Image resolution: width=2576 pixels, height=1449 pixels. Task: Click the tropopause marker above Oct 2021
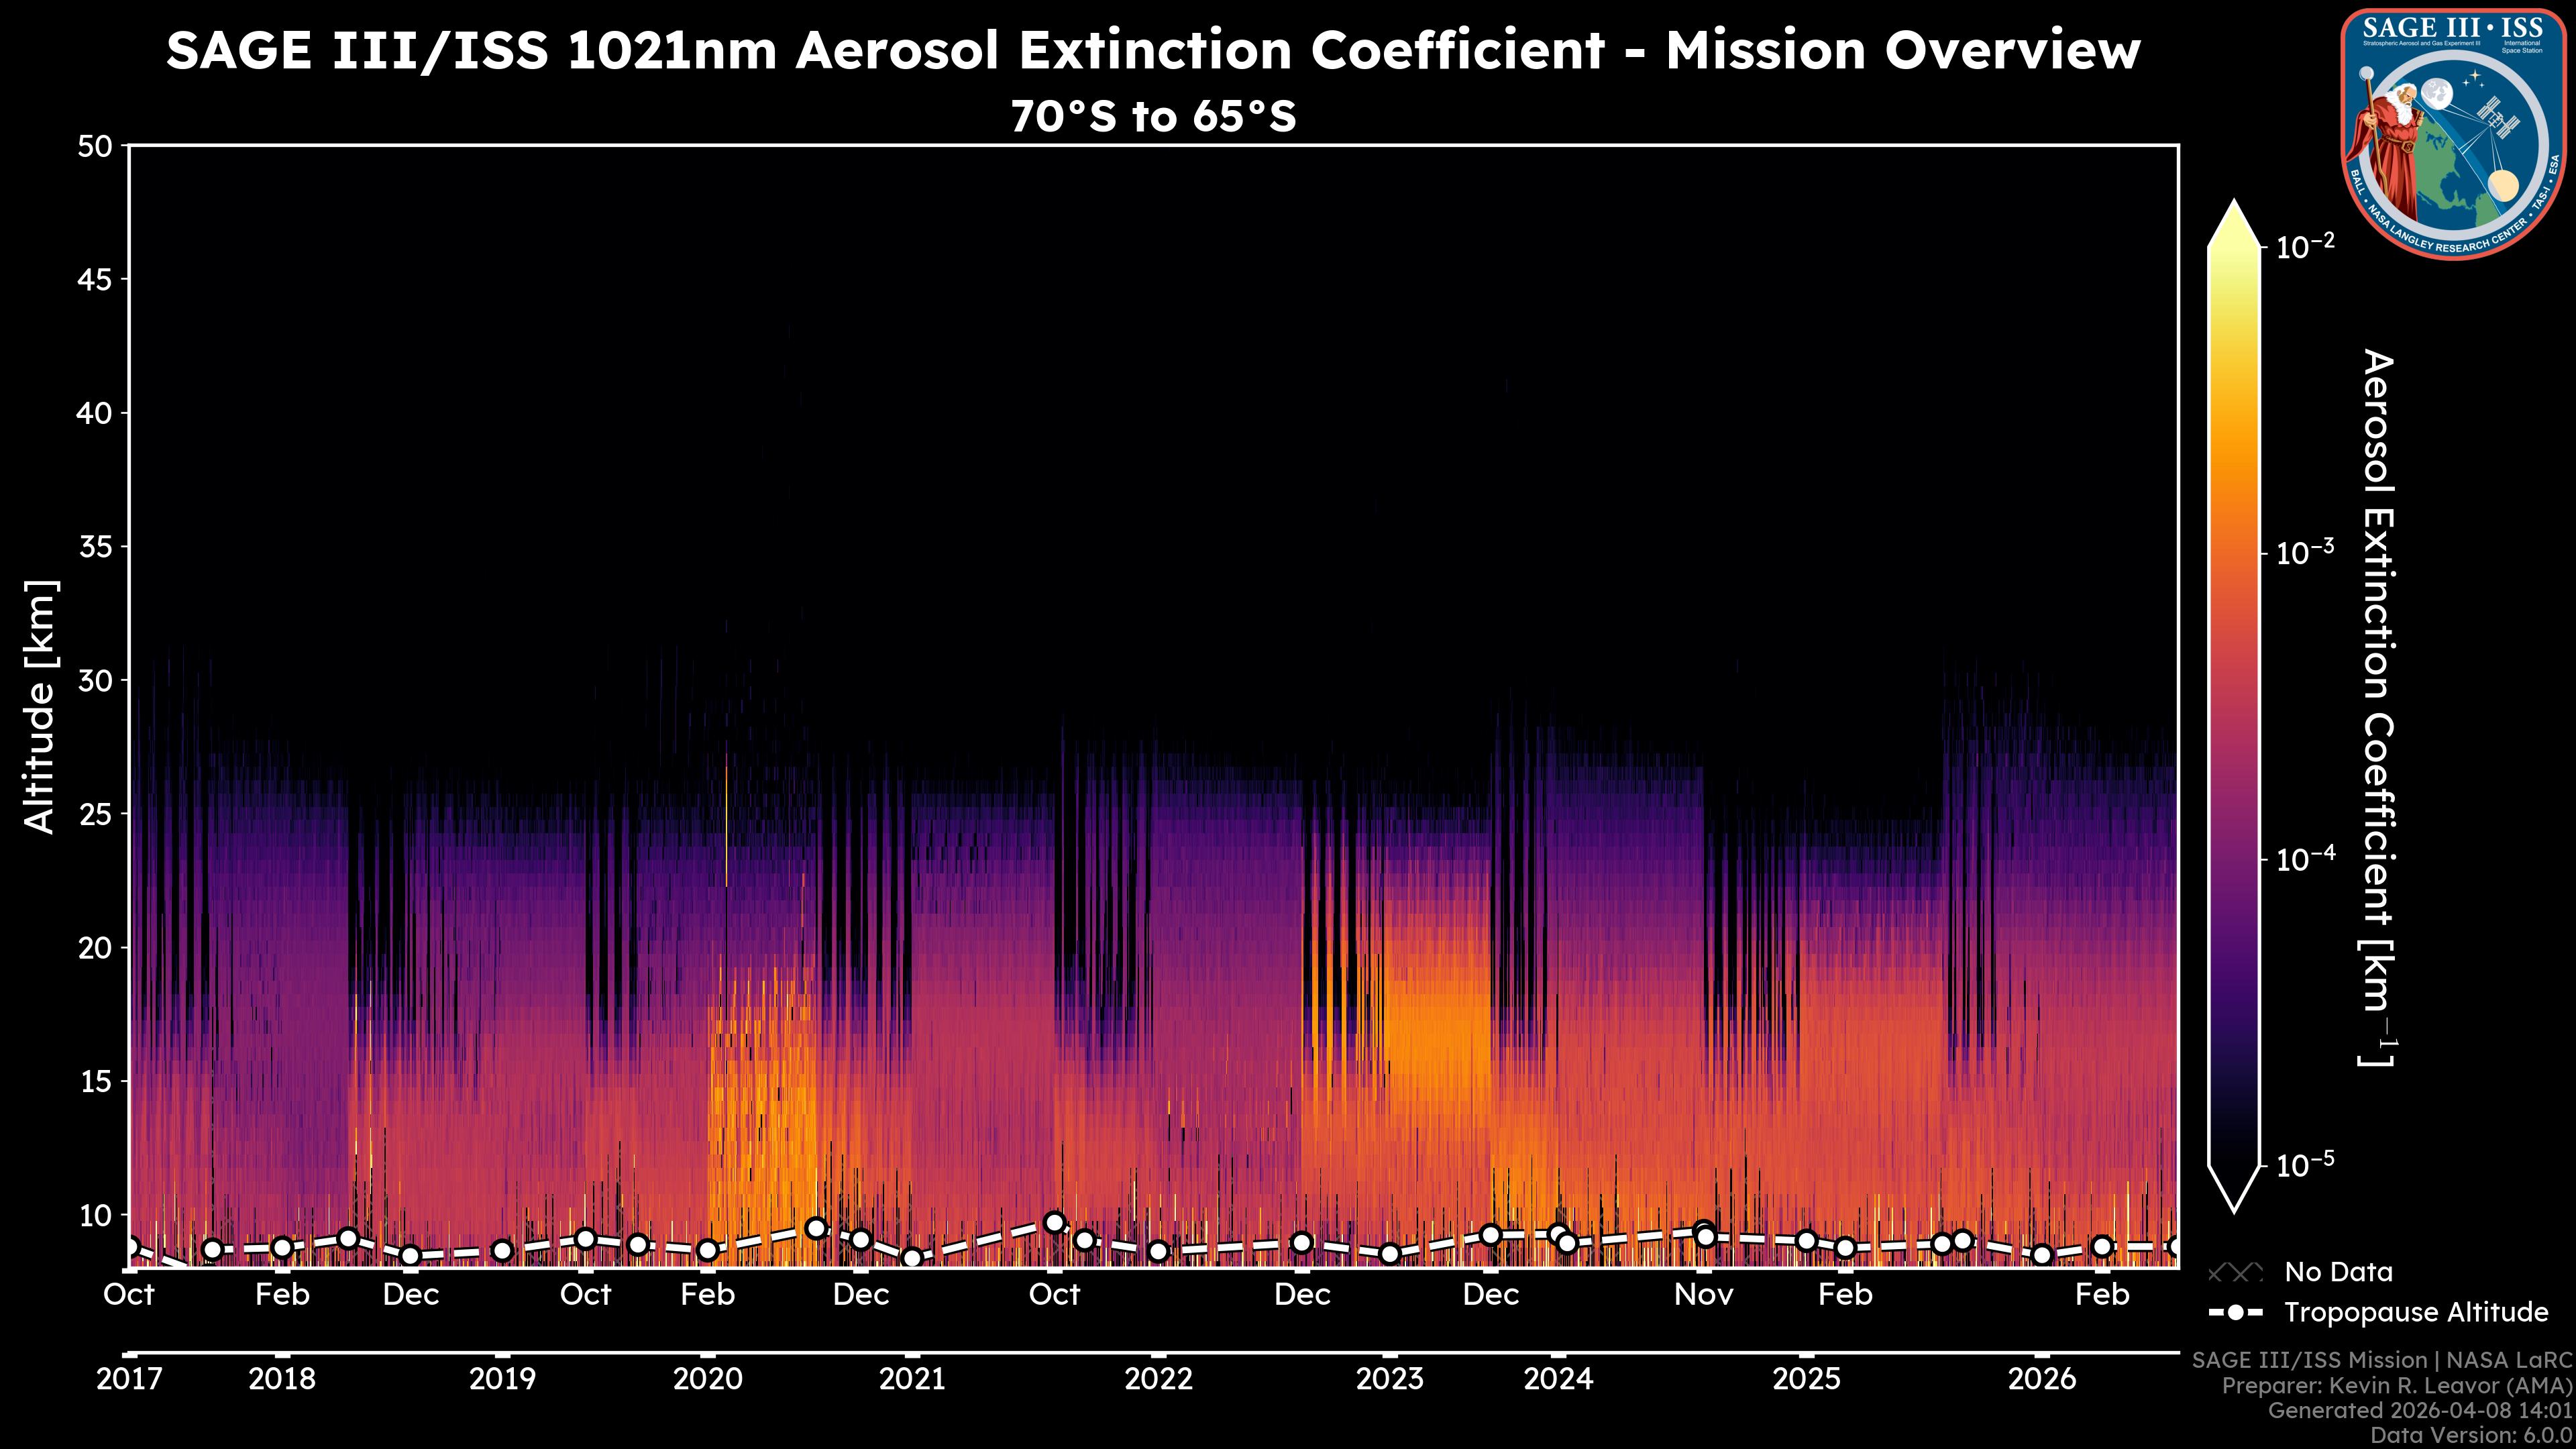pos(1054,1222)
